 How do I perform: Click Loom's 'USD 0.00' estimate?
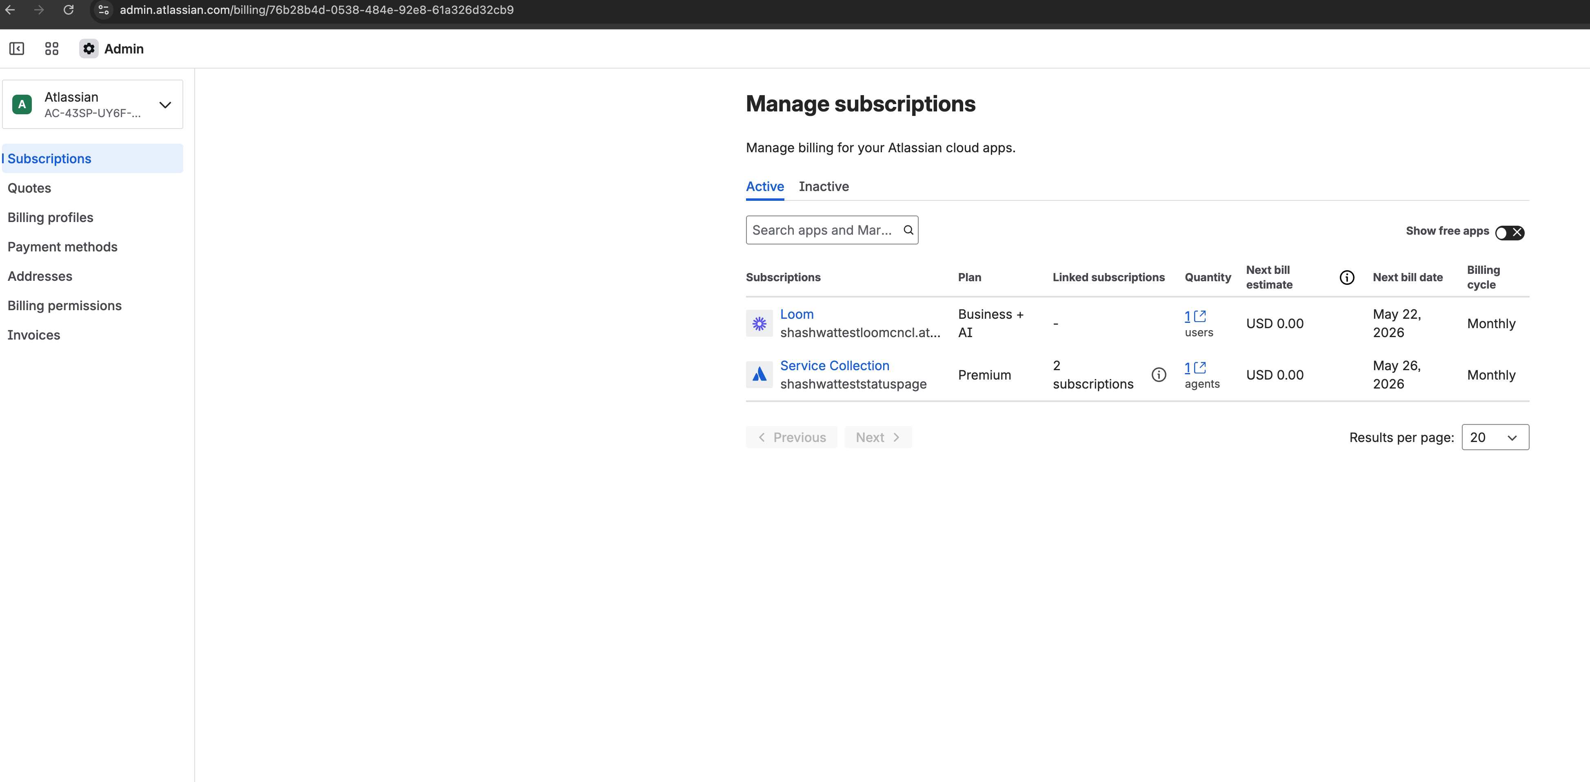coord(1275,324)
